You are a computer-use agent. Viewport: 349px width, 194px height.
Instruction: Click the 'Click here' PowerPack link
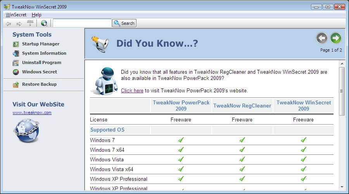tap(132, 91)
